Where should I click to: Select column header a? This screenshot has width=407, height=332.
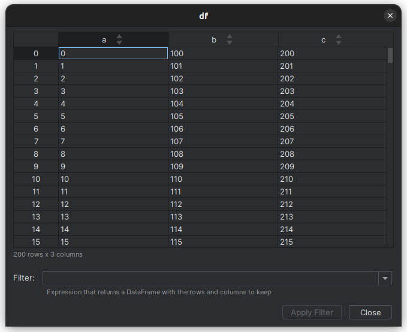coord(113,39)
